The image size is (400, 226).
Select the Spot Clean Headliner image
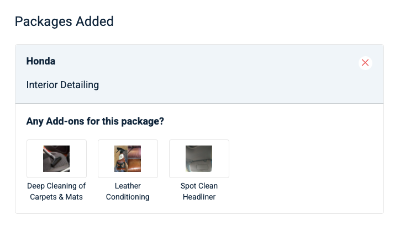[x=199, y=159]
